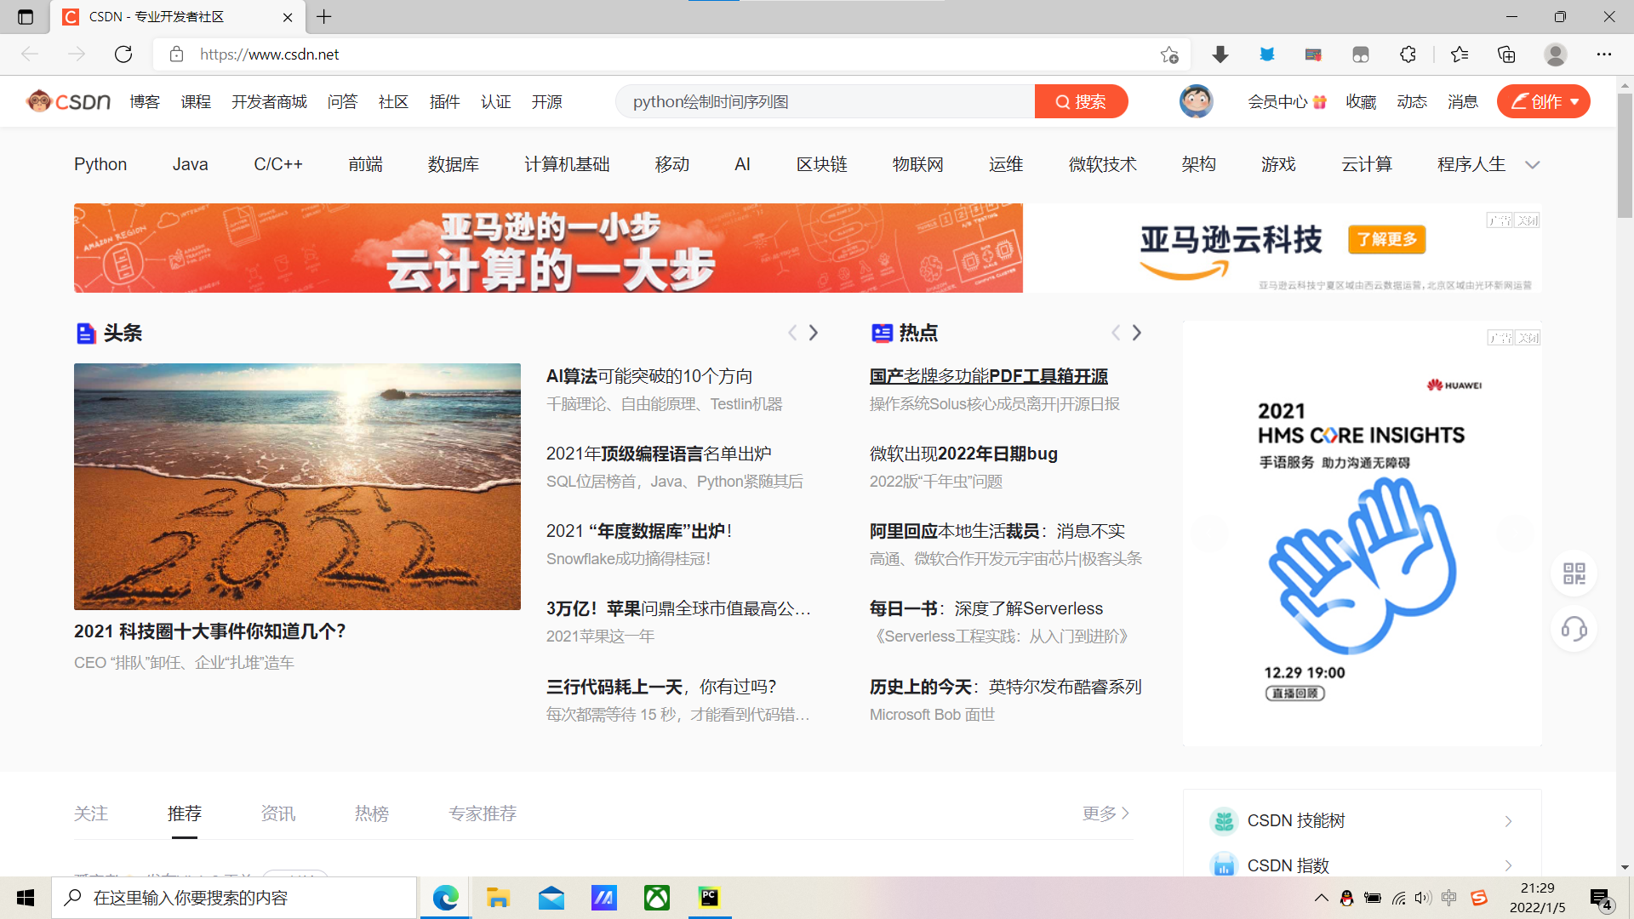This screenshot has height=919, width=1634.
Task: Click the Windows taskbar search box
Action: coord(235,898)
